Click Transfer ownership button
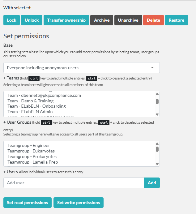196x214 pixels. [x=66, y=20]
